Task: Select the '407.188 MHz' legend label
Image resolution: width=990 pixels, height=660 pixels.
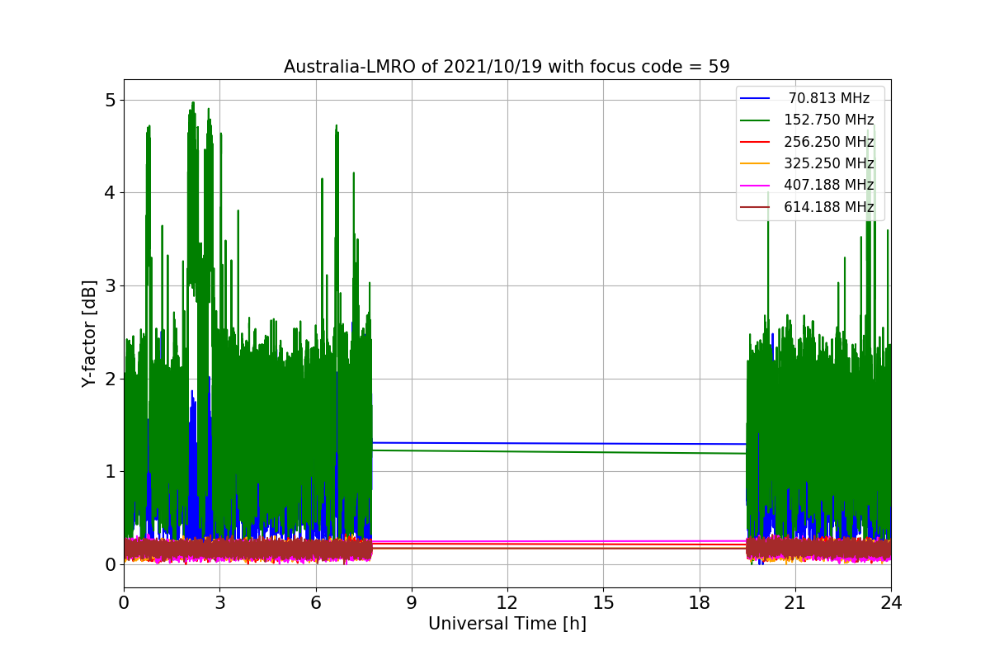Action: (829, 185)
